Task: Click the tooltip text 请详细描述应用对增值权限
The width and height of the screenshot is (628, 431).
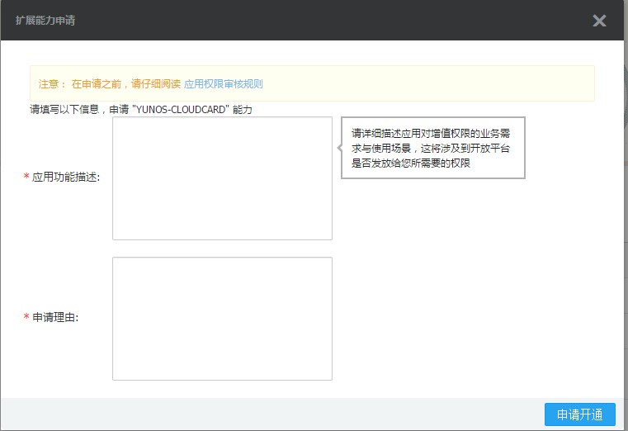Action: (431, 148)
